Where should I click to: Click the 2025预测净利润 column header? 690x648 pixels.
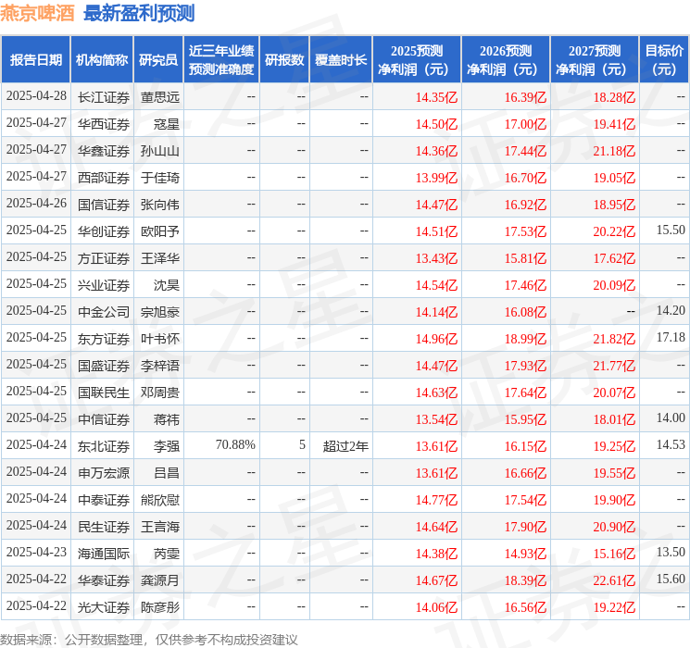[417, 60]
